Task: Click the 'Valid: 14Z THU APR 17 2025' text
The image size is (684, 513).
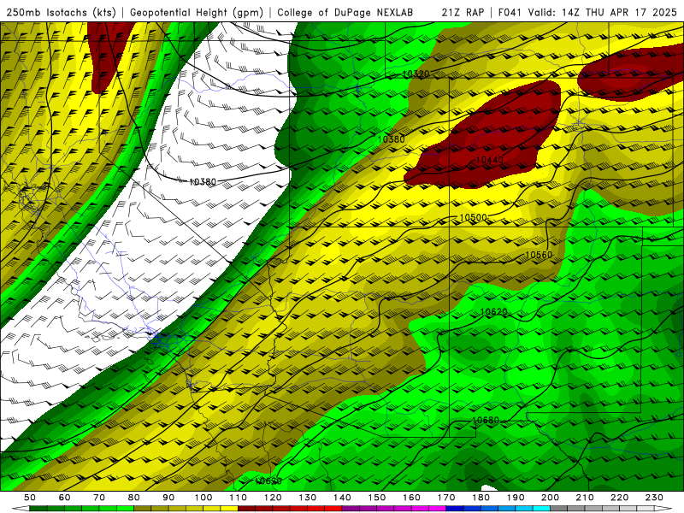Action: pyautogui.click(x=603, y=12)
